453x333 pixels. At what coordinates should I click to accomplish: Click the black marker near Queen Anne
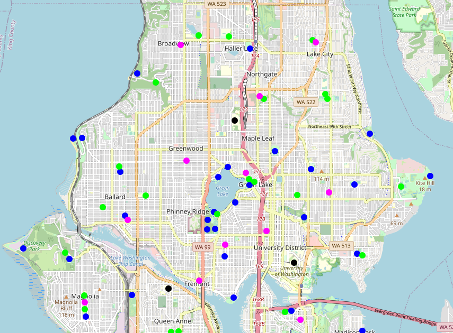click(168, 289)
